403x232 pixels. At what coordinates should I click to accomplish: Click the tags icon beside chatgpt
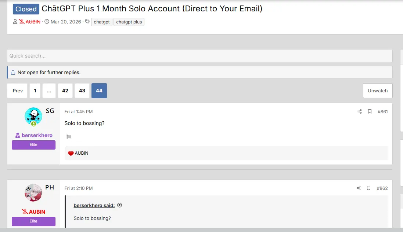click(87, 22)
